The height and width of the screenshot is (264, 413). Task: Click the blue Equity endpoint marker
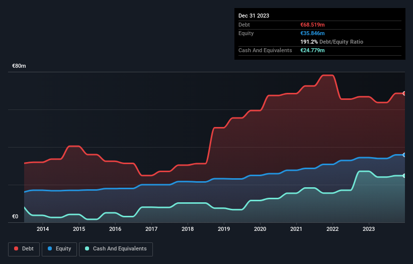pyautogui.click(x=404, y=155)
